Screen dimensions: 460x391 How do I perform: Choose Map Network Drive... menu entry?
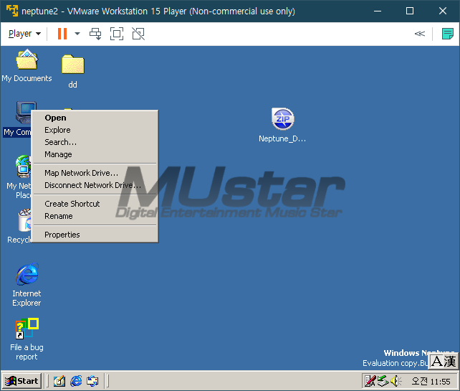(95, 173)
